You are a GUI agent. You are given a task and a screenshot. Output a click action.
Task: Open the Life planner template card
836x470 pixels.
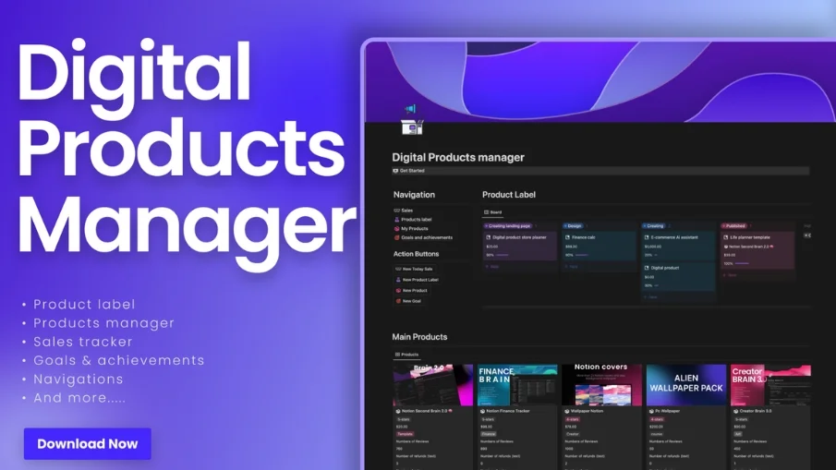tap(757, 250)
